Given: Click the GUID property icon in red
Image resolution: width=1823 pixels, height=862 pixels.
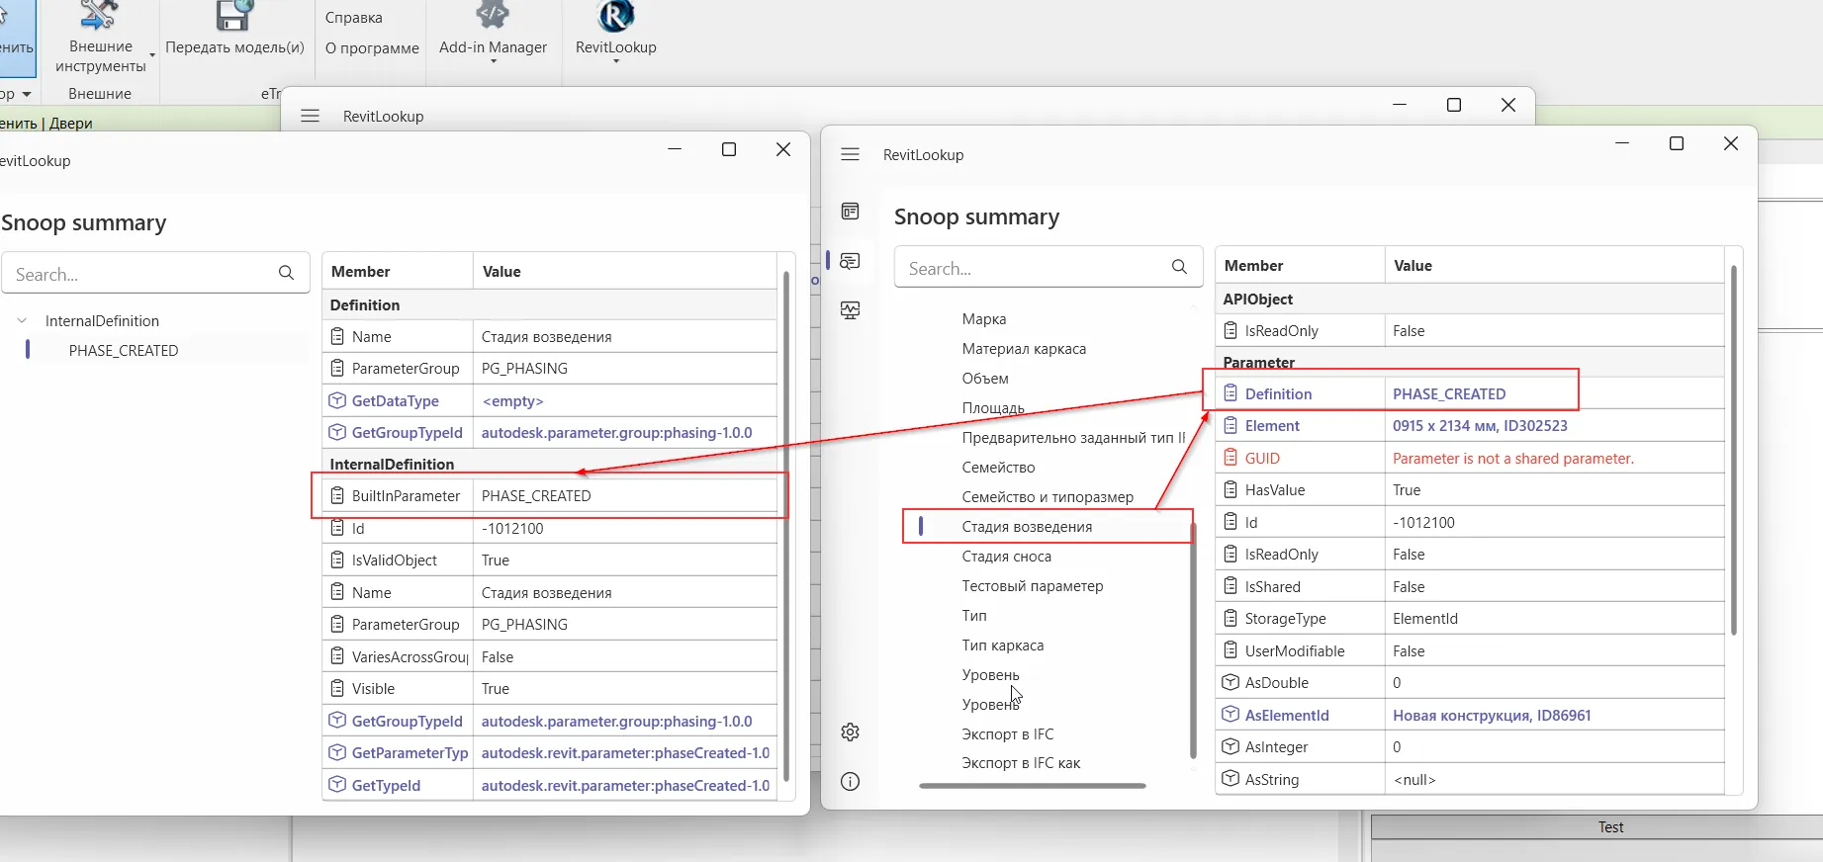Looking at the screenshot, I should click(x=1231, y=458).
